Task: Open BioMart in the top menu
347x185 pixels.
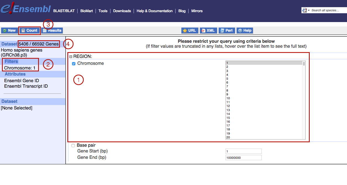Action: 87,11
